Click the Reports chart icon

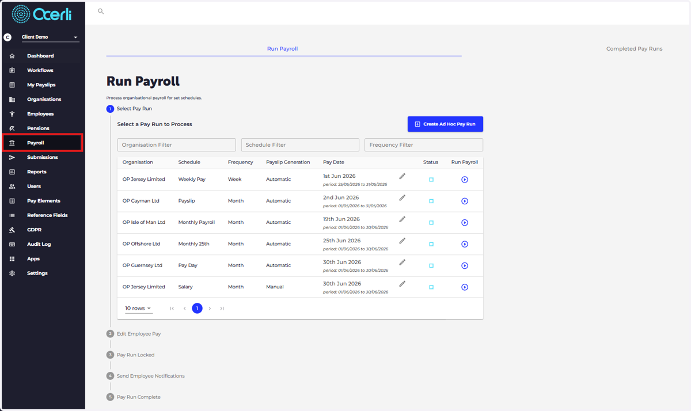12,172
